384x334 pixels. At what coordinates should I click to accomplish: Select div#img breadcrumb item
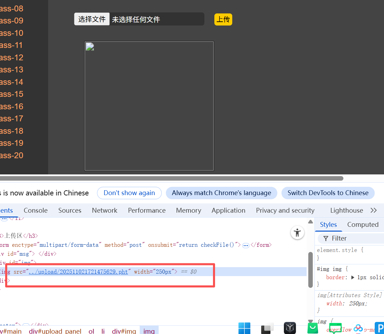pyautogui.click(x=124, y=331)
